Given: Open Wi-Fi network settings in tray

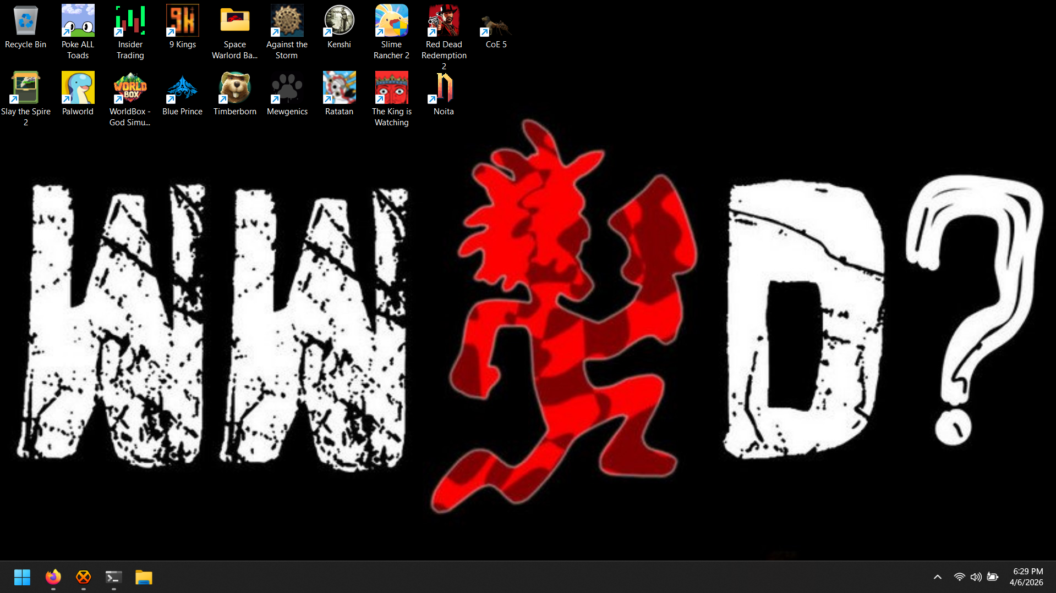Looking at the screenshot, I should tap(959, 577).
